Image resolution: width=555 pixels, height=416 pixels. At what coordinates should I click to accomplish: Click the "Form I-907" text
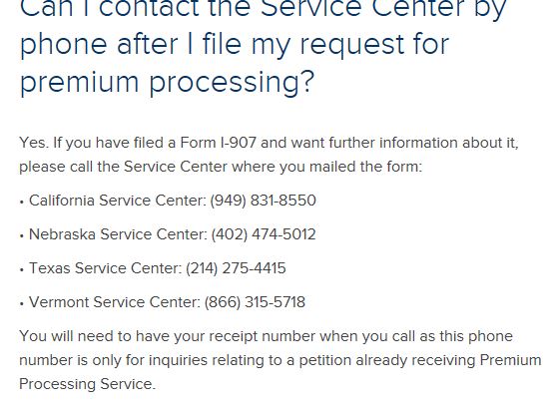point(218,143)
